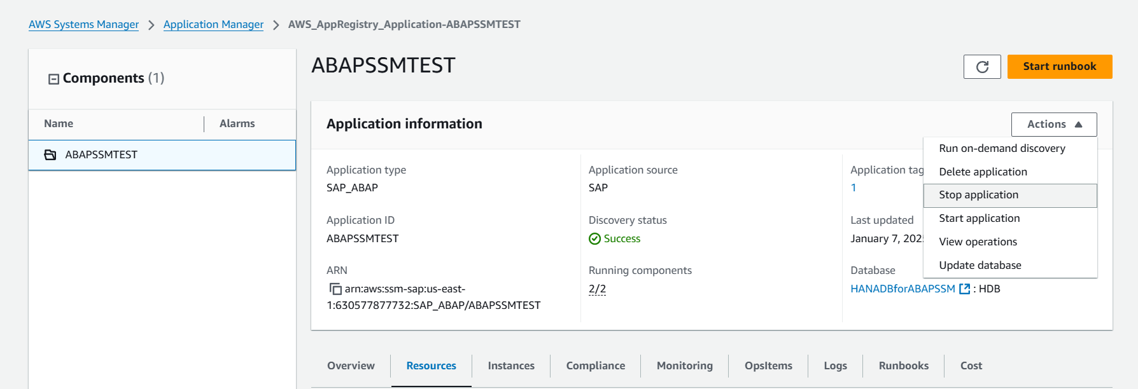Click the Success check status icon
This screenshot has height=389, width=1138.
pyautogui.click(x=594, y=239)
